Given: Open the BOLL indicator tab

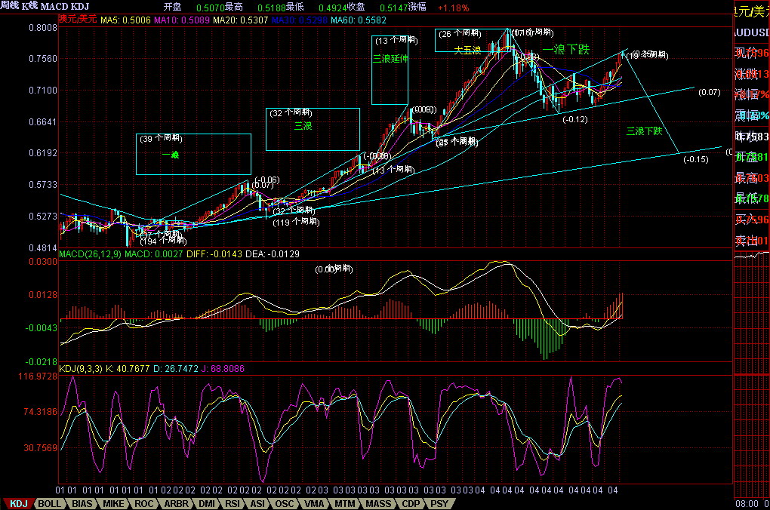Looking at the screenshot, I should coord(50,504).
